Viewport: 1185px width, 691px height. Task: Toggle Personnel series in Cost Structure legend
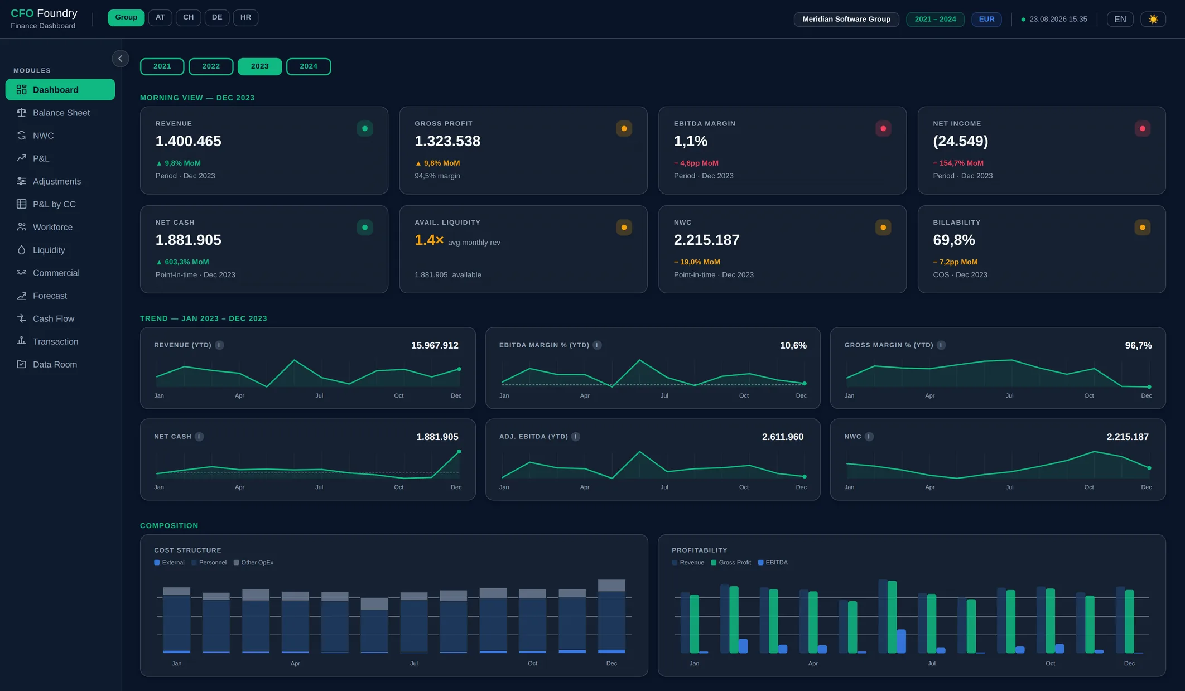tap(209, 563)
